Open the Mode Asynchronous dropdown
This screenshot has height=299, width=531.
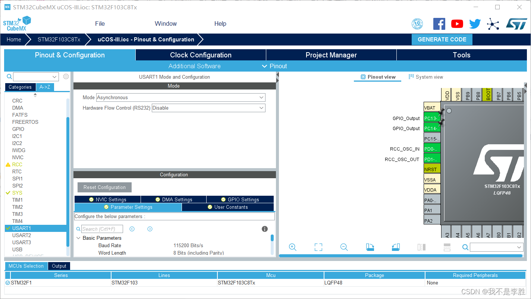click(x=181, y=97)
